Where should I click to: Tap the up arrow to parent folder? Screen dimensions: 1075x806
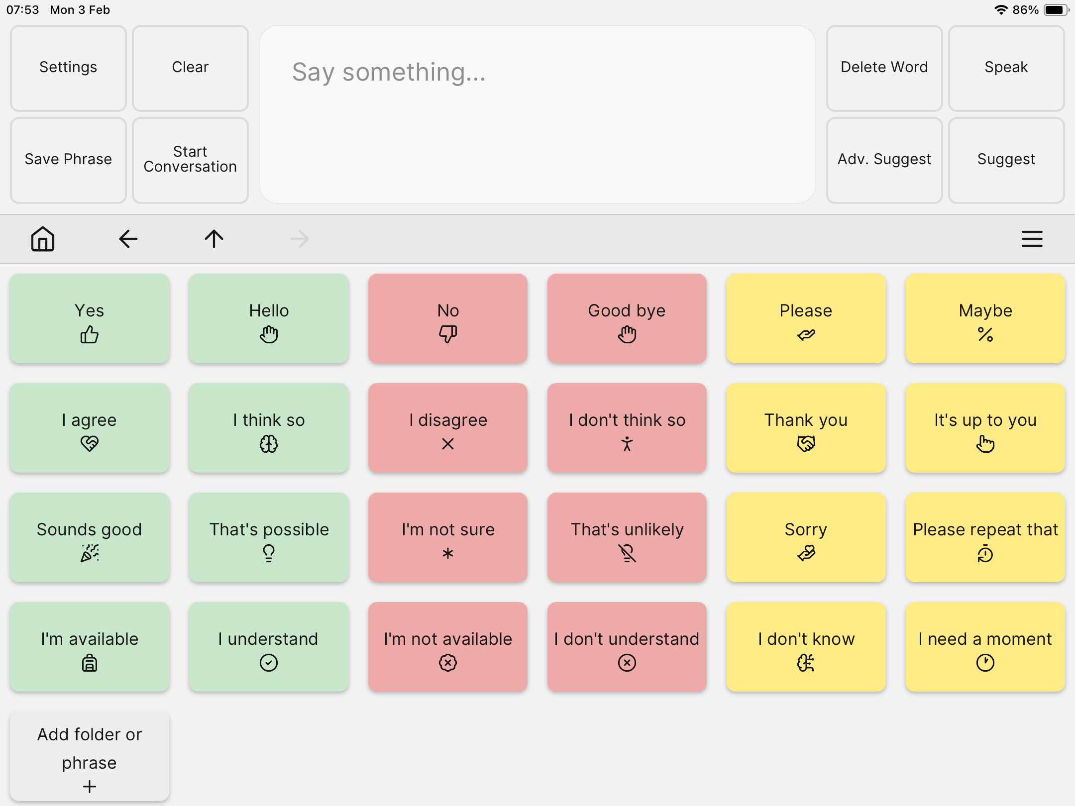pos(214,239)
